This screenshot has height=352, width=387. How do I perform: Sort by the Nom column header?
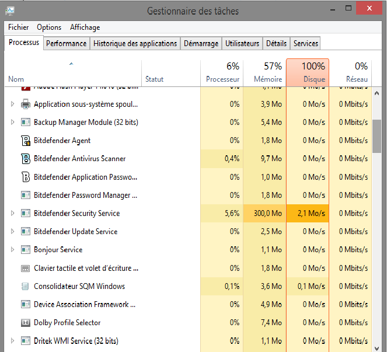point(73,73)
